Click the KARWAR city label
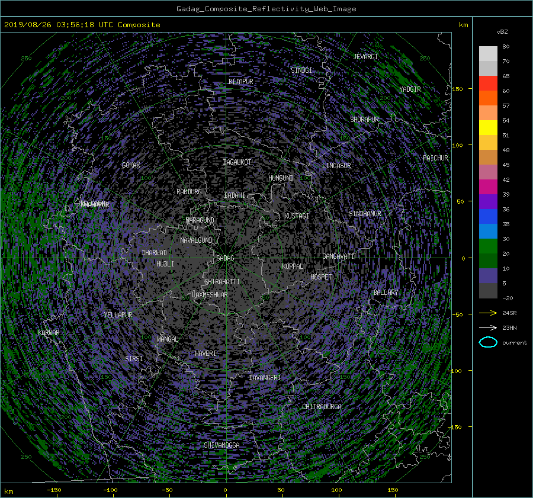 point(49,333)
